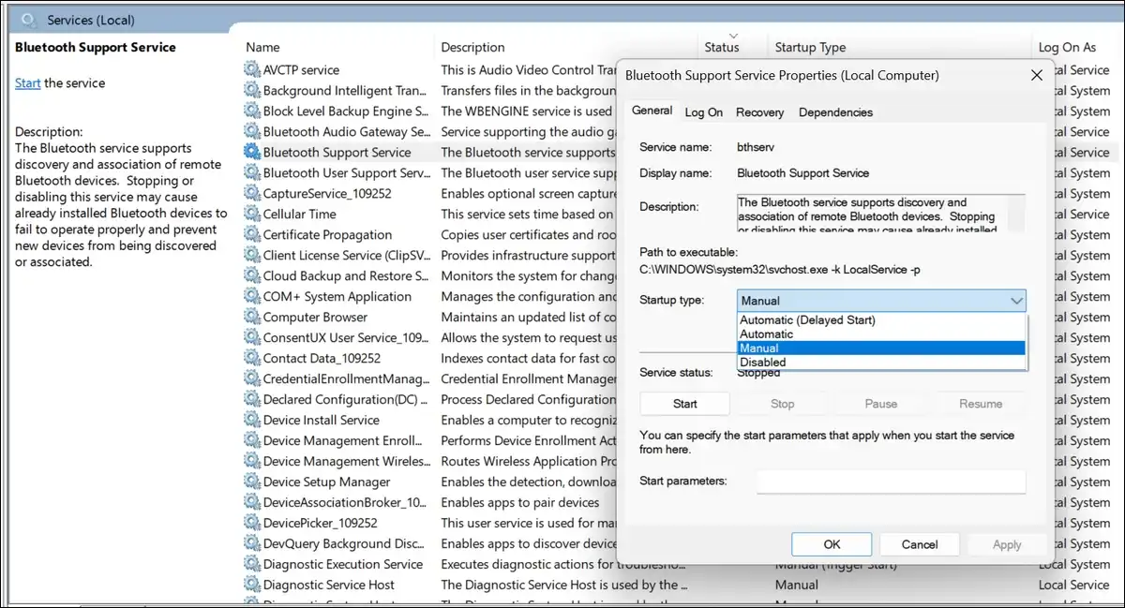Click into the Start parameters field
This screenshot has height=608, width=1125.
(x=891, y=482)
